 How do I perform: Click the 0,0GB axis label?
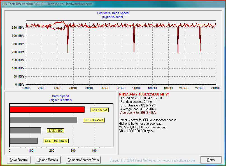[26, 88]
